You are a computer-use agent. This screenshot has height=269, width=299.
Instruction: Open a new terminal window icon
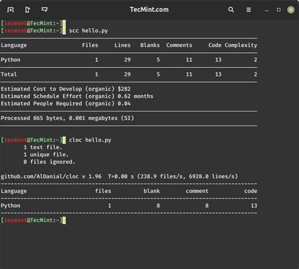point(45,9)
